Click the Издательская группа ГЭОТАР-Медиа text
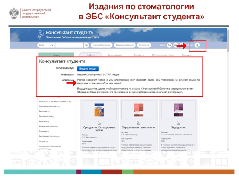The height and width of the screenshot is (179, 239). (98, 75)
